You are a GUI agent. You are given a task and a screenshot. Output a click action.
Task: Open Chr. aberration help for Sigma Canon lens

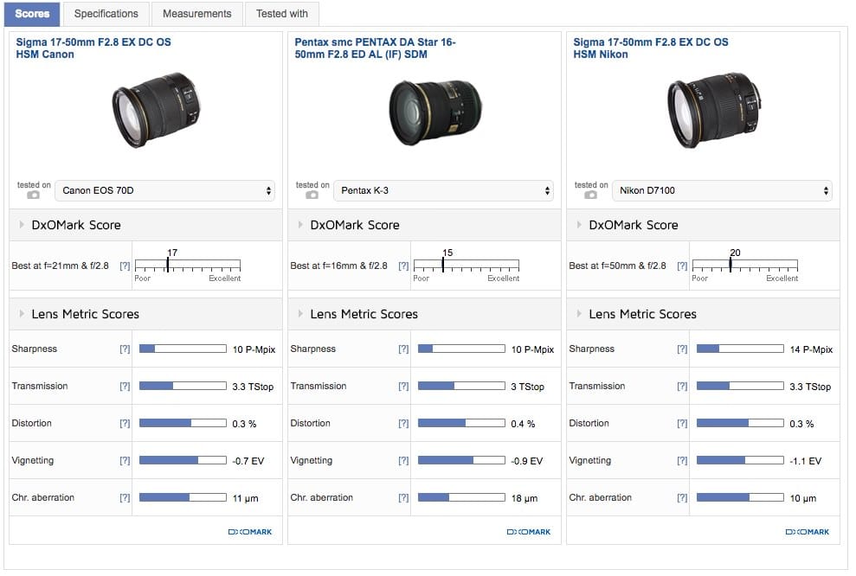pyautogui.click(x=125, y=497)
